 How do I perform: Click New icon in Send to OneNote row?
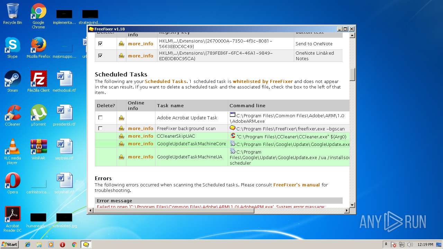pyautogui.click(x=121, y=44)
